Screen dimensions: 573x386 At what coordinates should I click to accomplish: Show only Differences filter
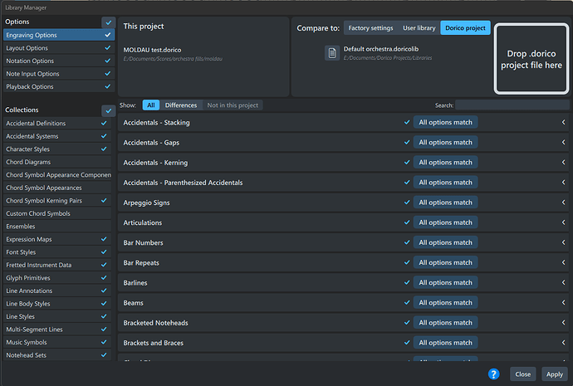coord(181,105)
